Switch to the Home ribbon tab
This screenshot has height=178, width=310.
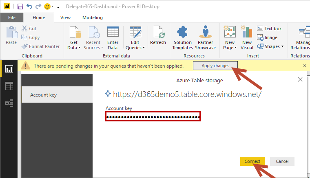tap(39, 18)
